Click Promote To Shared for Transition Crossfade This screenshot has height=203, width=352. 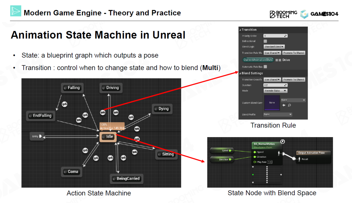(294, 80)
